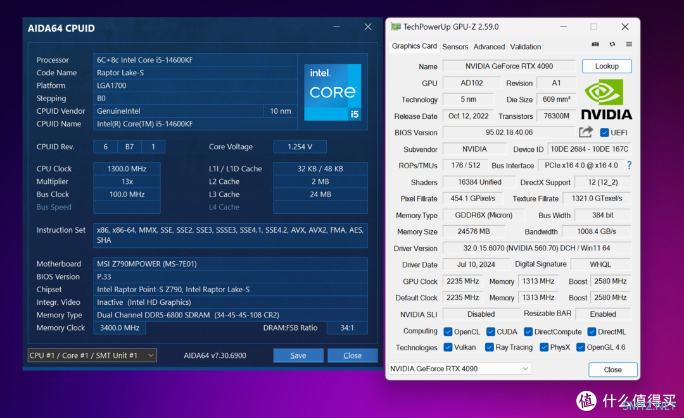
Task: Click the Memory Clock value 3400.0 MHz
Action: point(120,328)
